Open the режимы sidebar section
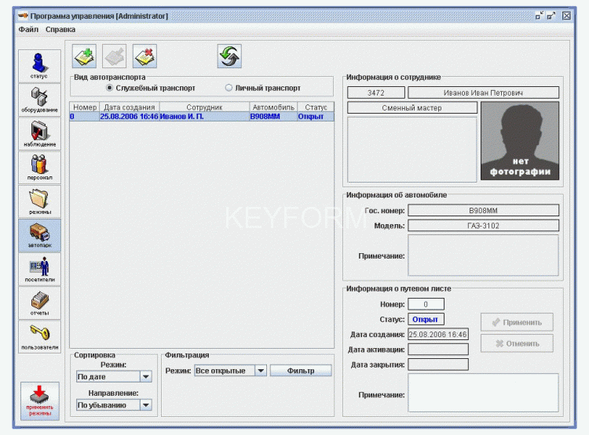Screen dimensions: 589x435 [39, 201]
